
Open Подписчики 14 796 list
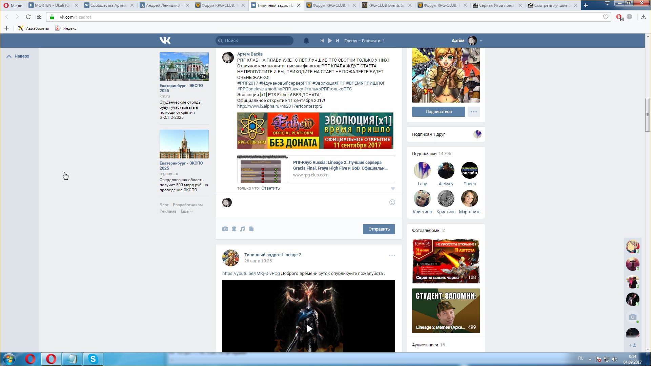pos(431,154)
